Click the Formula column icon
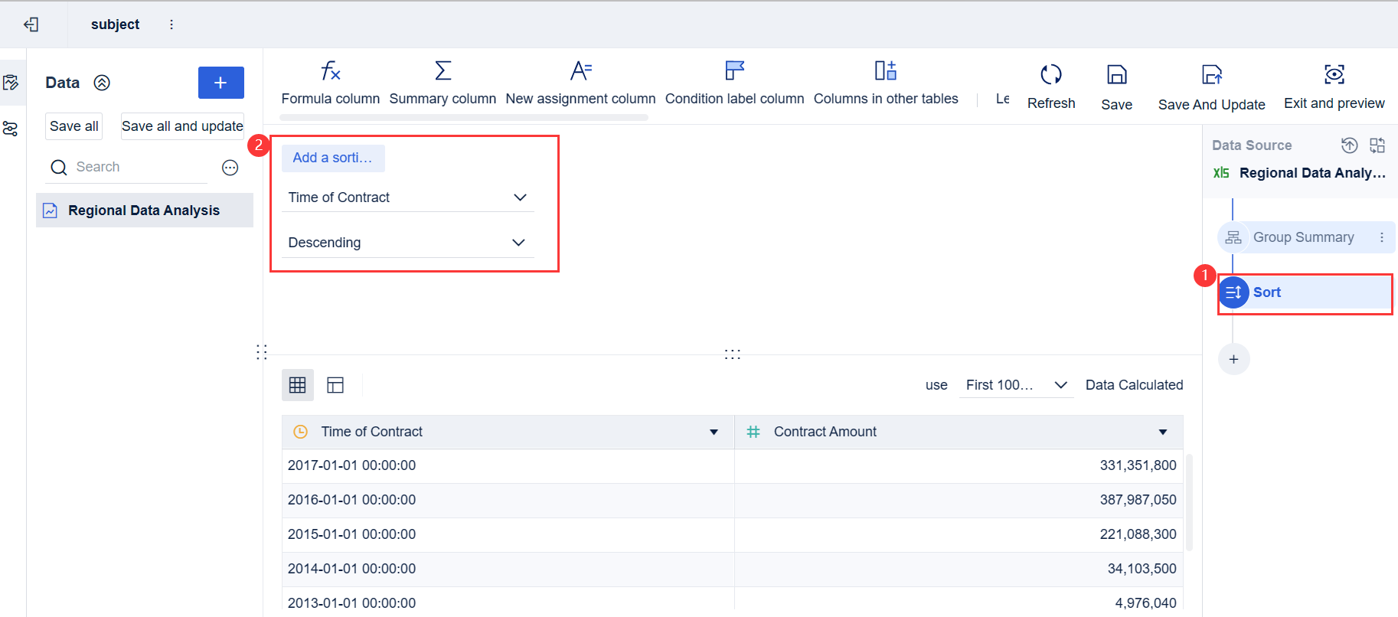The height and width of the screenshot is (617, 1398). 330,72
